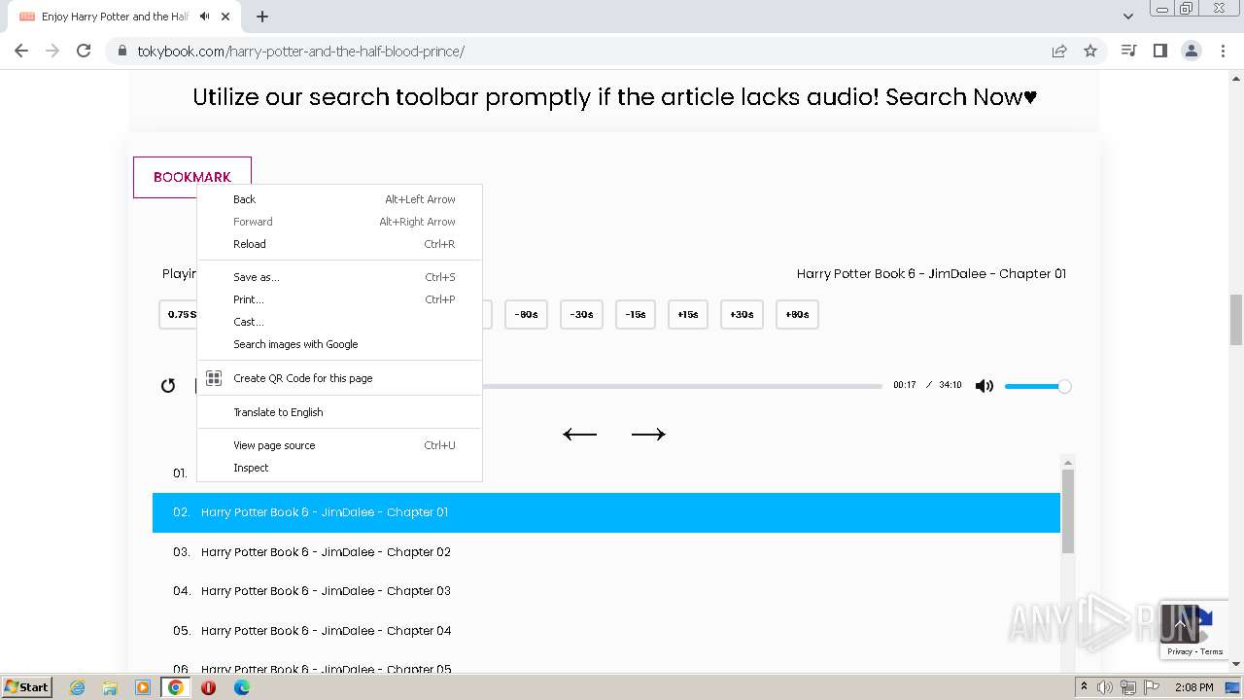Open File Explorer from taskbar
1244x700 pixels.
click(x=110, y=687)
